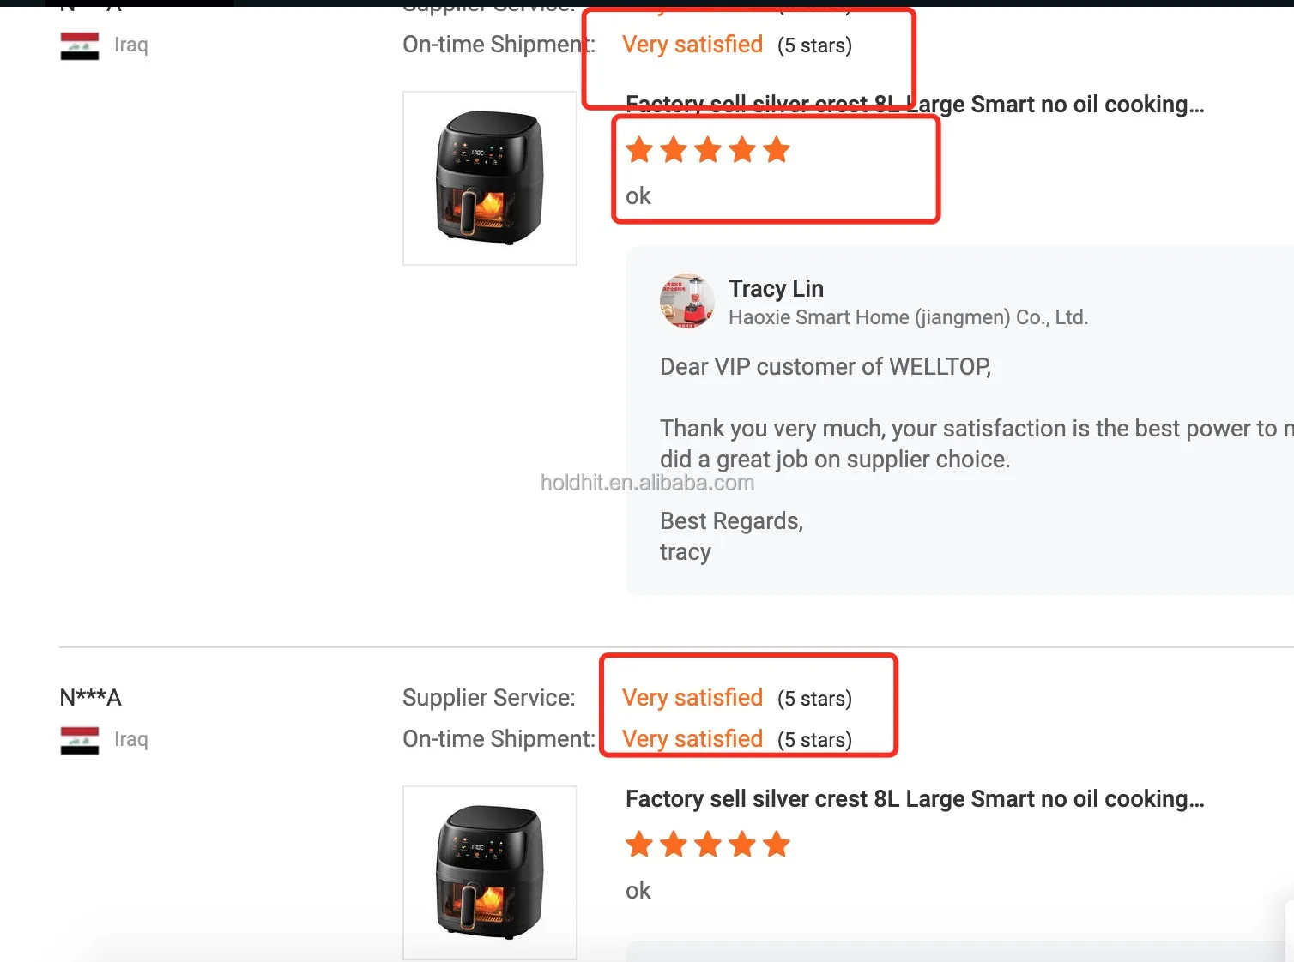
Task: Open the first air fryer product thumbnail
Action: click(x=490, y=178)
